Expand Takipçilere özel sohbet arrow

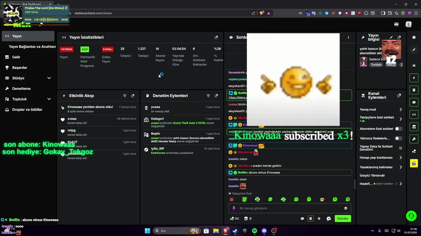(x=401, y=119)
